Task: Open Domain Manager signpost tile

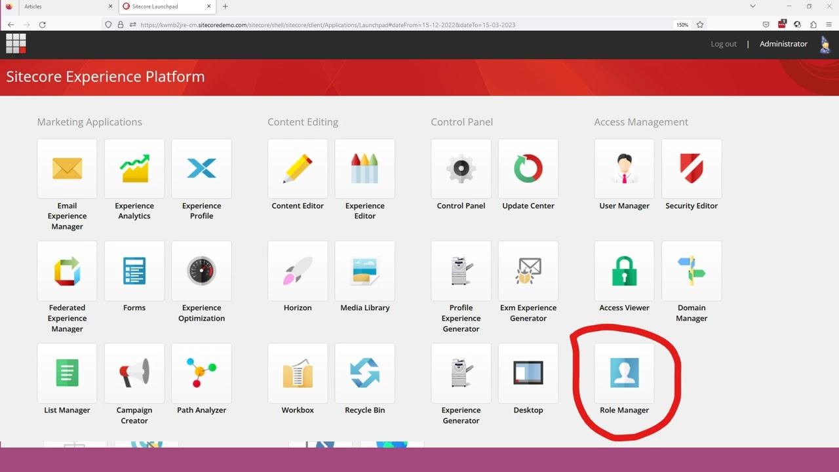Action: pyautogui.click(x=692, y=271)
